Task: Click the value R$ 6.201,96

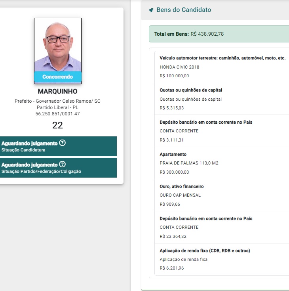Action: pos(172,268)
